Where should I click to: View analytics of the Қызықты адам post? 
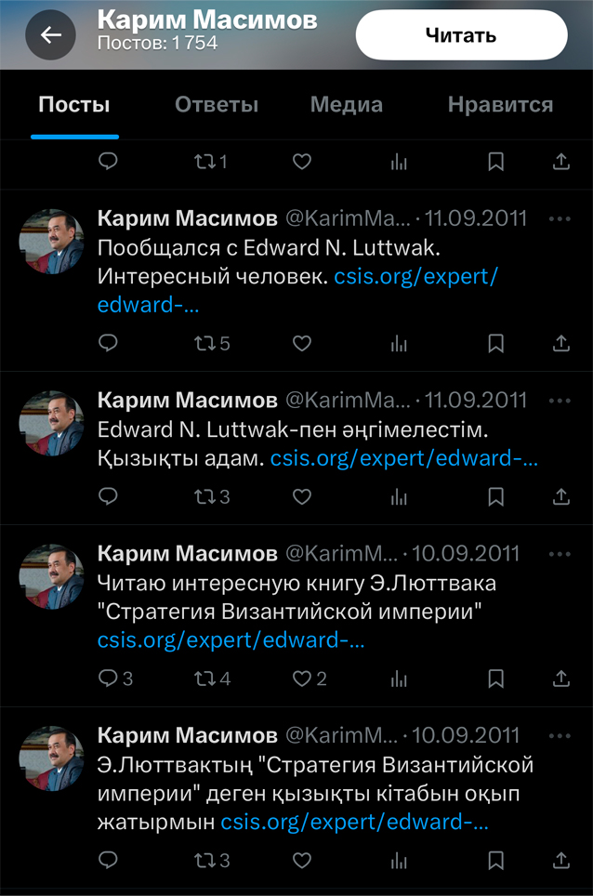pos(400,496)
